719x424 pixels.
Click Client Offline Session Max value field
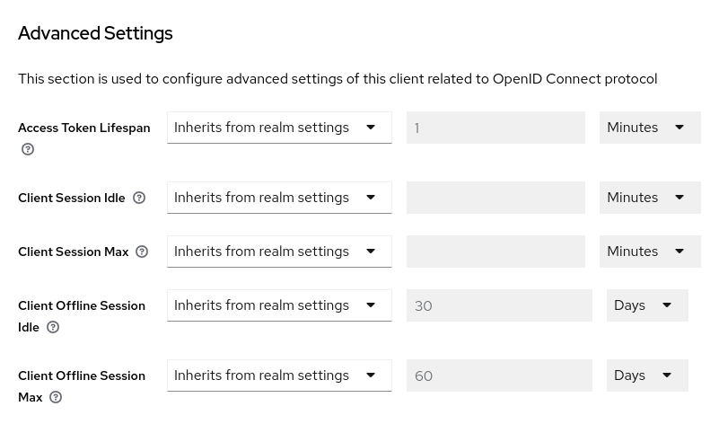pyautogui.click(x=499, y=375)
